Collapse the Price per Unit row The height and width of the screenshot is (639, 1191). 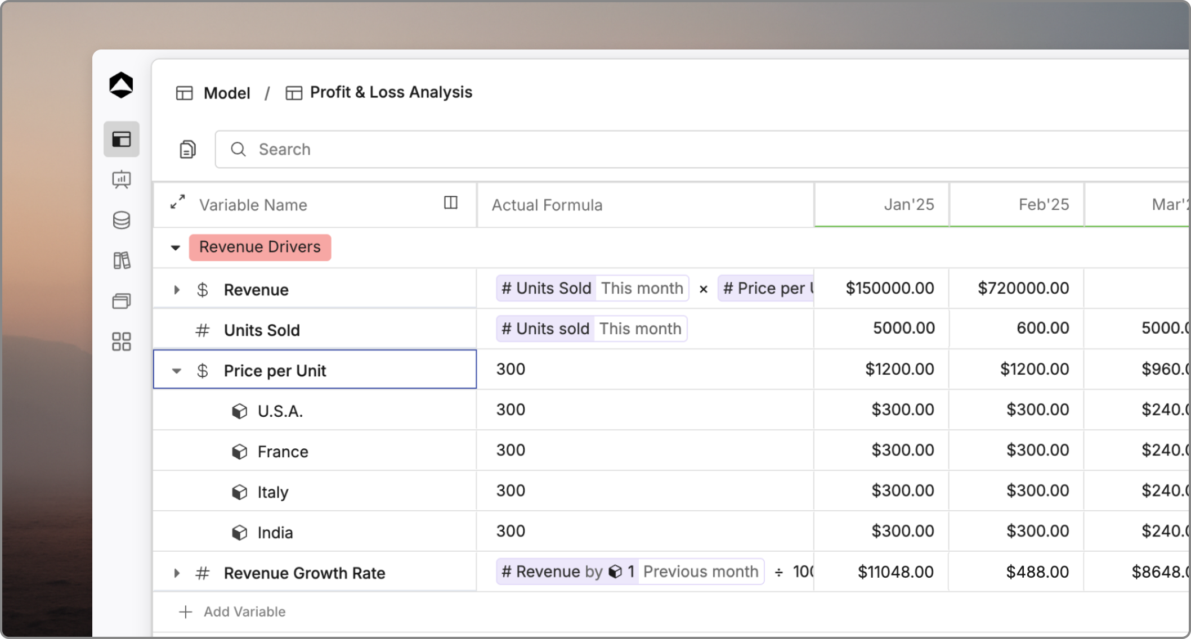[177, 371]
